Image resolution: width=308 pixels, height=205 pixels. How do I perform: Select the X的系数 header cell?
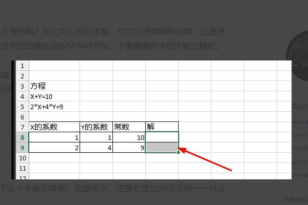[54, 127]
